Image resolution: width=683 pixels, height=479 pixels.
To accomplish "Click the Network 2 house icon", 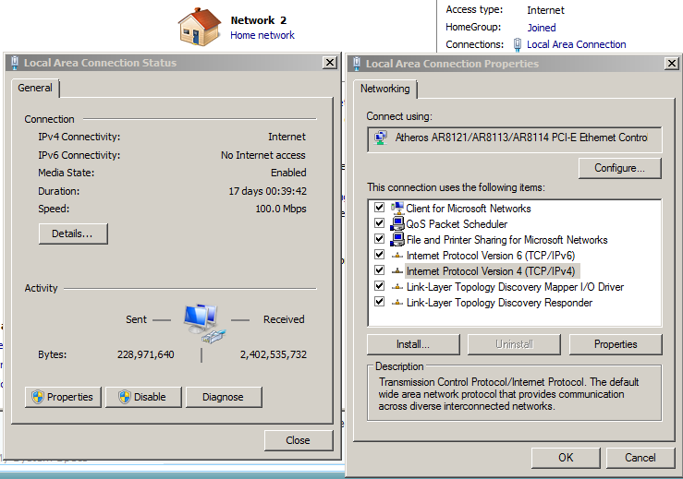I will pyautogui.click(x=200, y=27).
